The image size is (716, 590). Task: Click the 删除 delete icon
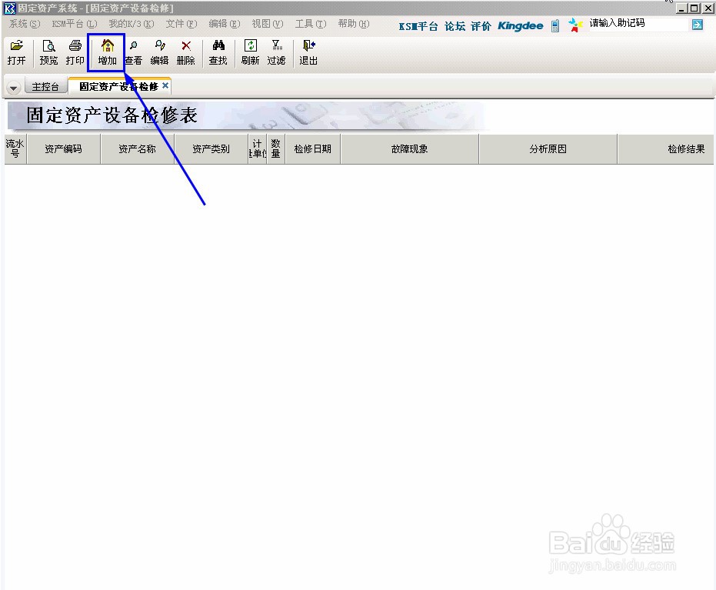pyautogui.click(x=185, y=52)
